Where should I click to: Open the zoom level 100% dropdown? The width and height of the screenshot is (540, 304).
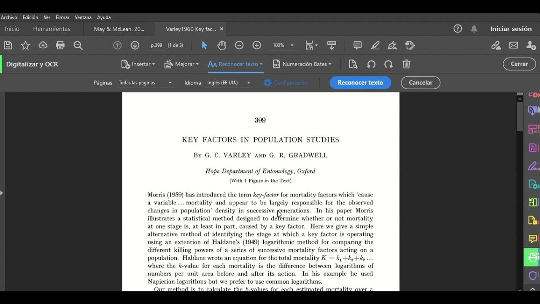(283, 45)
